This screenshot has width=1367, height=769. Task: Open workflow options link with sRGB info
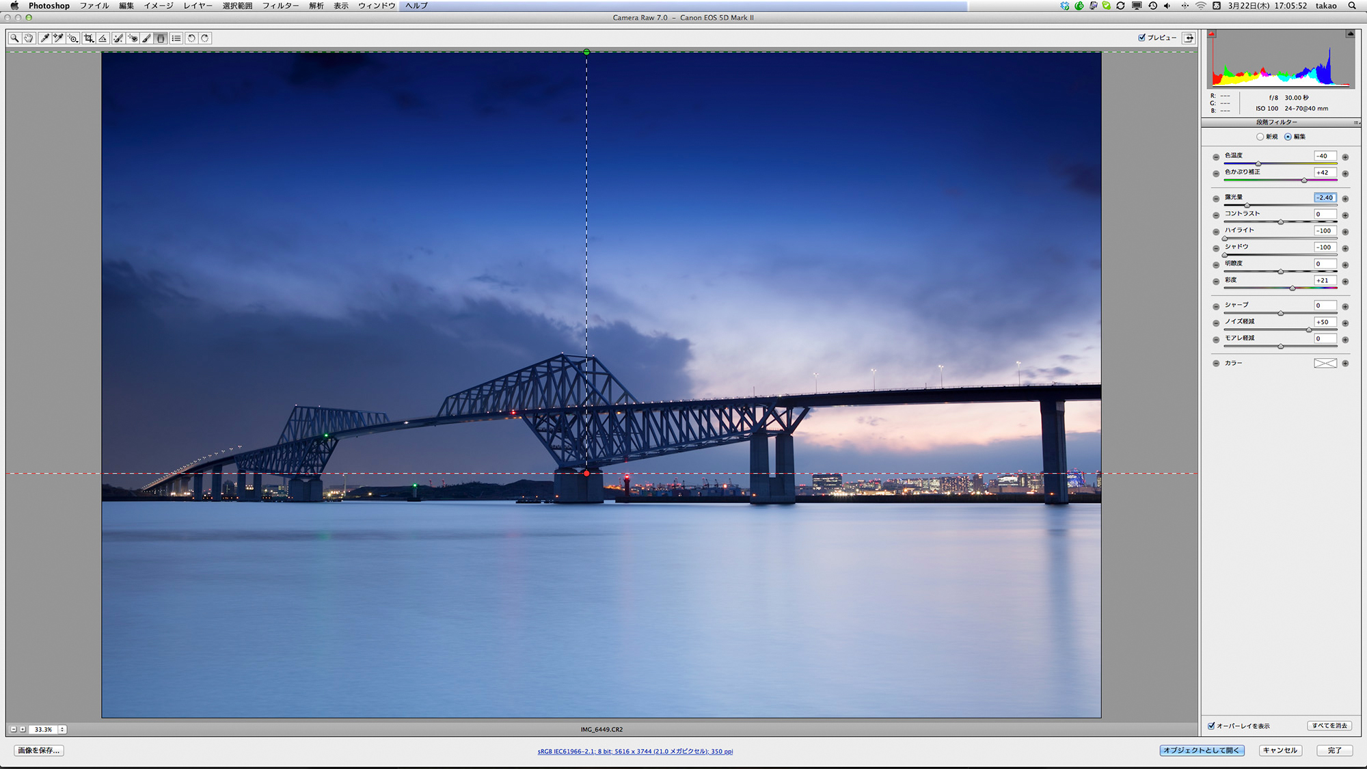click(x=635, y=751)
